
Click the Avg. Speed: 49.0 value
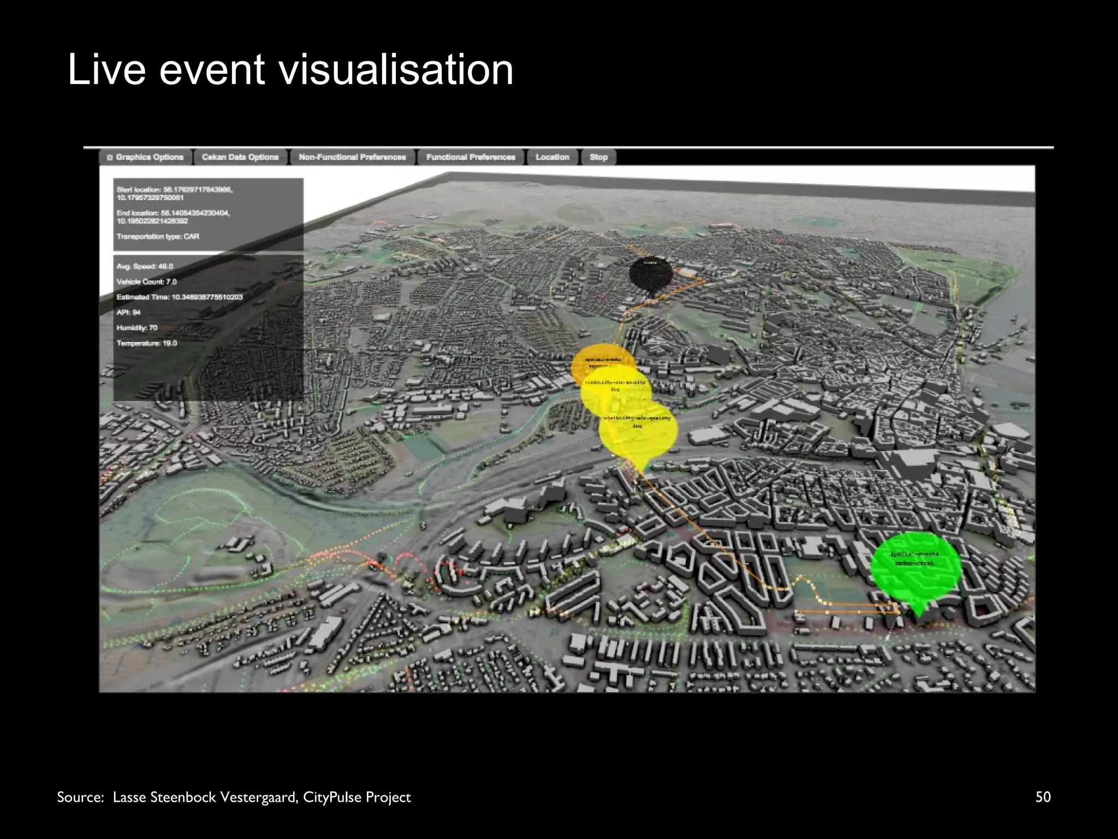click(145, 267)
